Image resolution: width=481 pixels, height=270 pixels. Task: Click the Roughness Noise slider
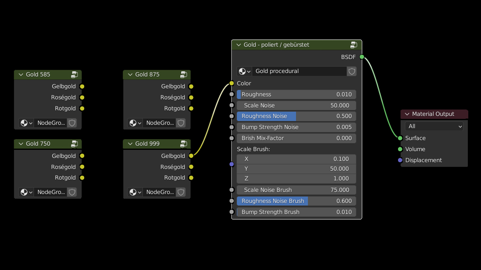296,116
